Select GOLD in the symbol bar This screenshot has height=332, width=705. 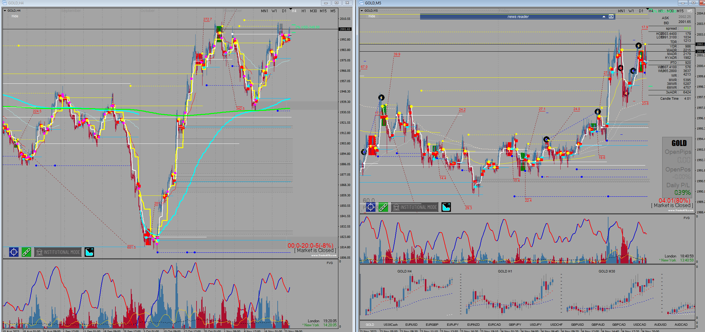[370, 325]
